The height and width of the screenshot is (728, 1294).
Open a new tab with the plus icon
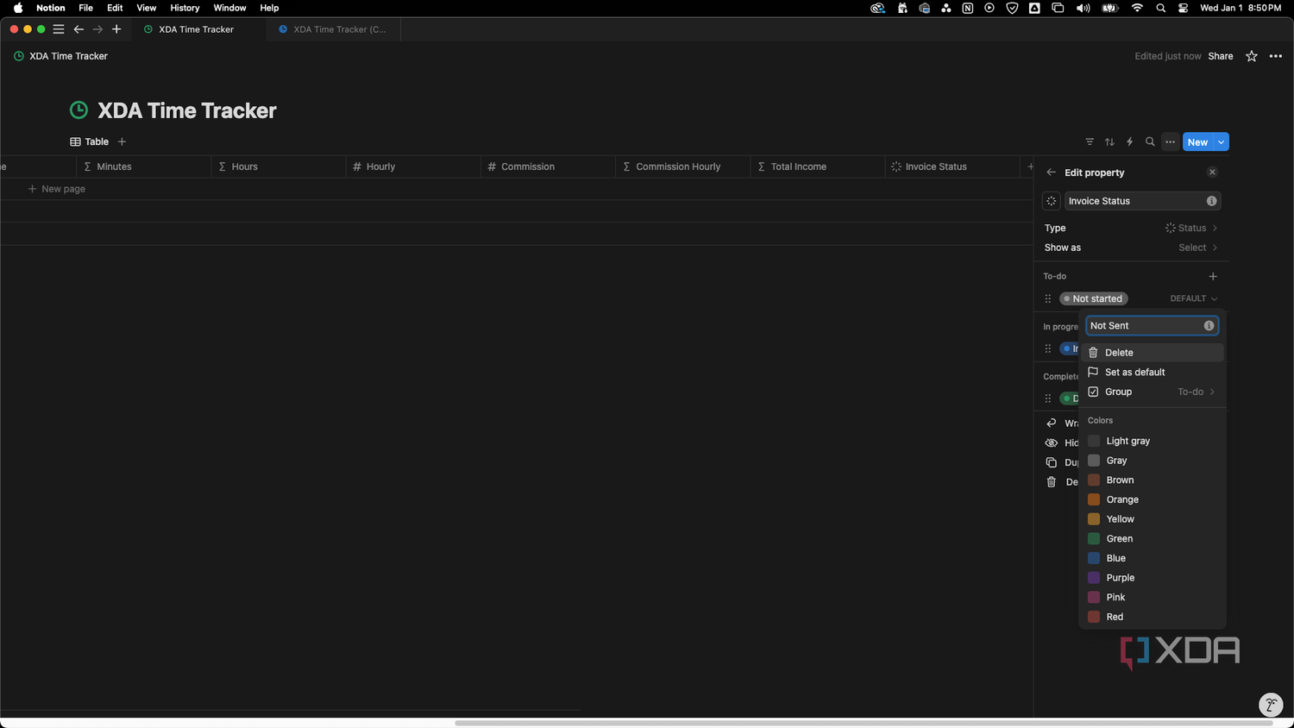[x=116, y=29]
